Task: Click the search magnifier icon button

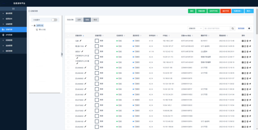Action: click(x=233, y=29)
